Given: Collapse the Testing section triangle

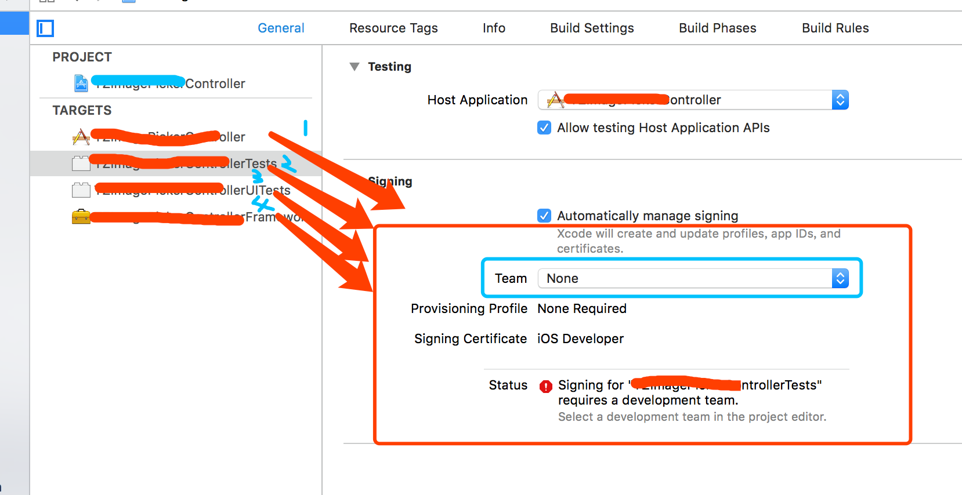Looking at the screenshot, I should (355, 67).
